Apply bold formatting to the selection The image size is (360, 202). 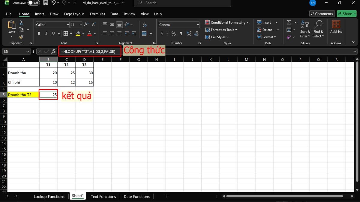pyautogui.click(x=39, y=34)
